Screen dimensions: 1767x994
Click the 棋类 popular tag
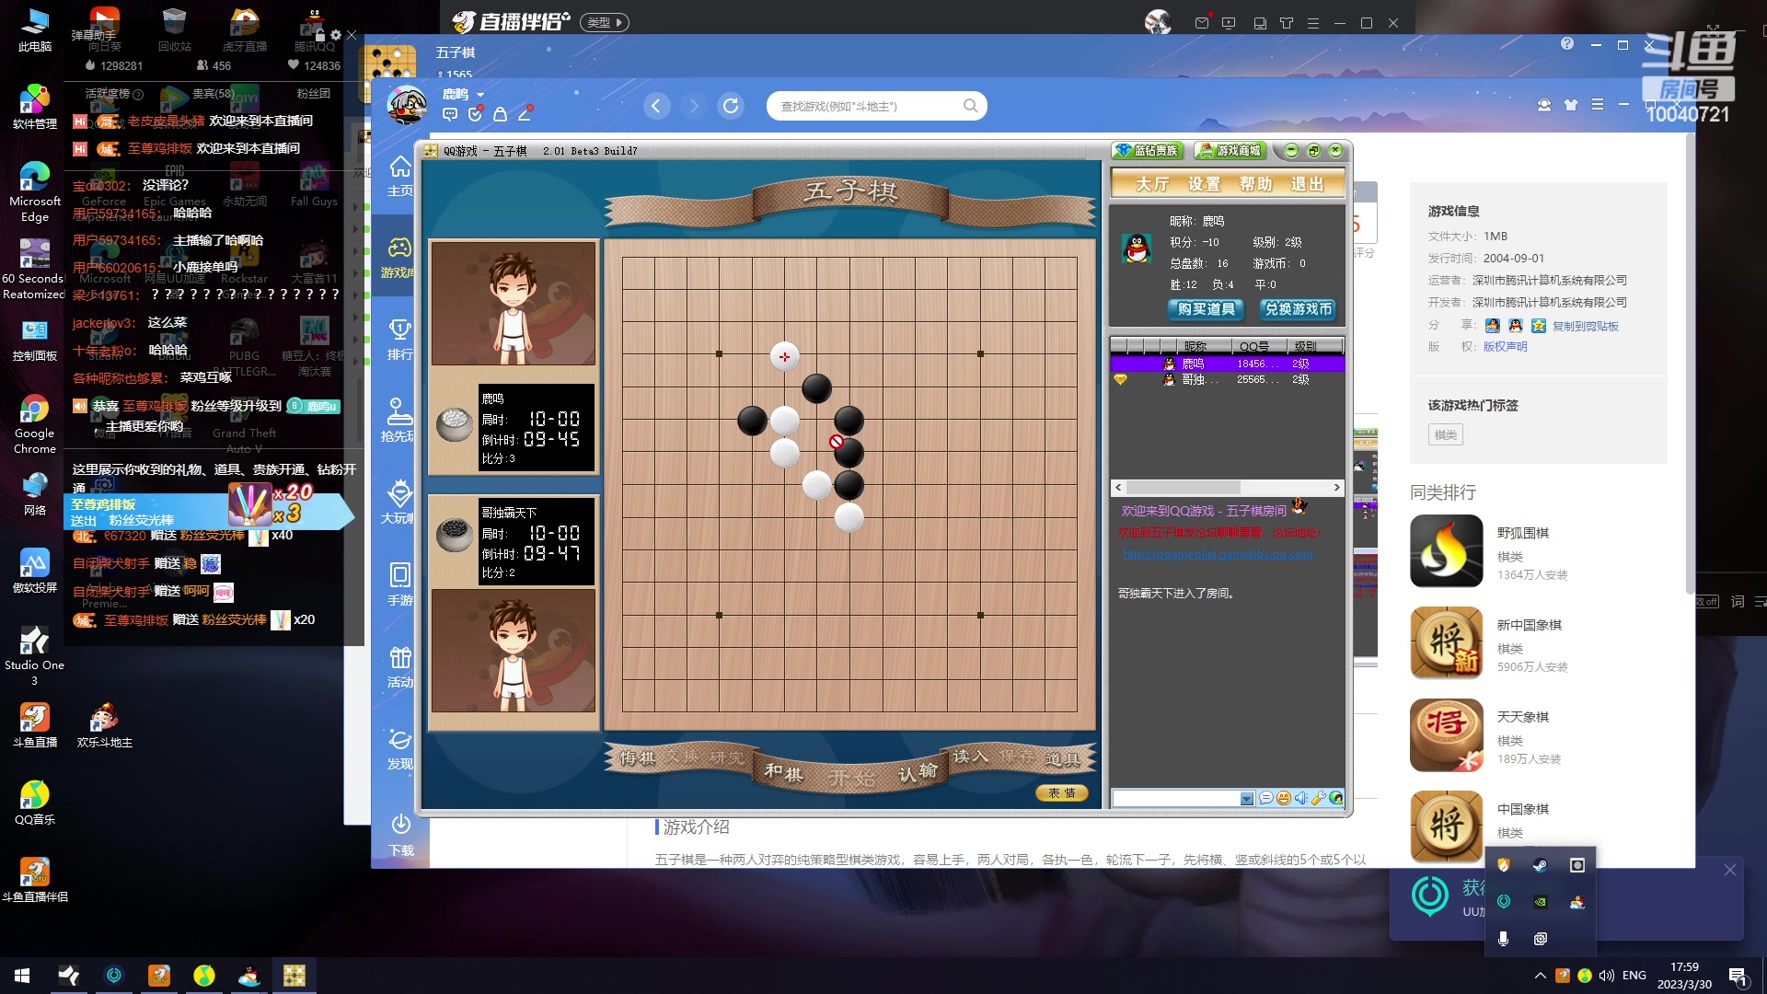tap(1445, 435)
